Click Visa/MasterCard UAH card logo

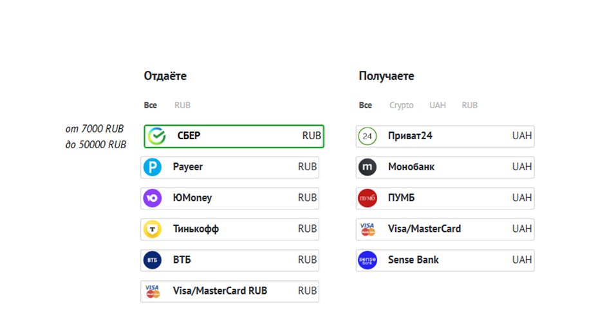[x=368, y=229]
